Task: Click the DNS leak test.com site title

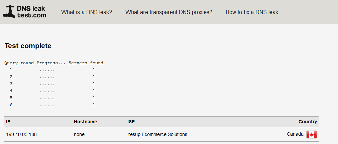Action: pyautogui.click(x=31, y=12)
